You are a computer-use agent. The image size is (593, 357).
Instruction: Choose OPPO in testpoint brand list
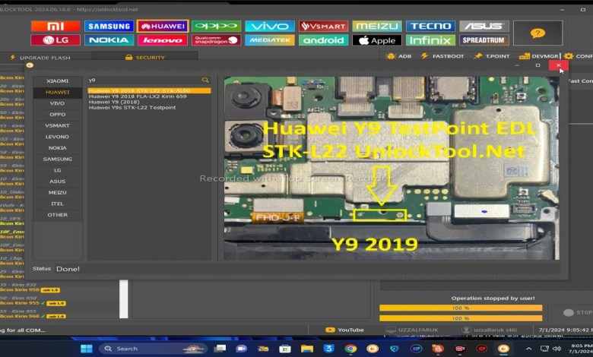click(x=58, y=115)
